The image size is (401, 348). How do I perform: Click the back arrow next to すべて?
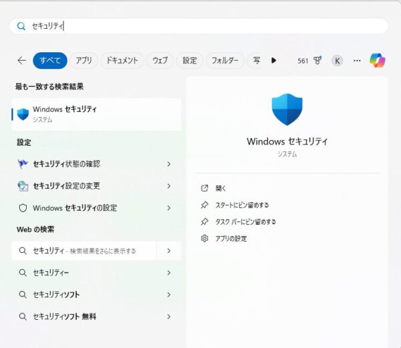pyautogui.click(x=22, y=61)
